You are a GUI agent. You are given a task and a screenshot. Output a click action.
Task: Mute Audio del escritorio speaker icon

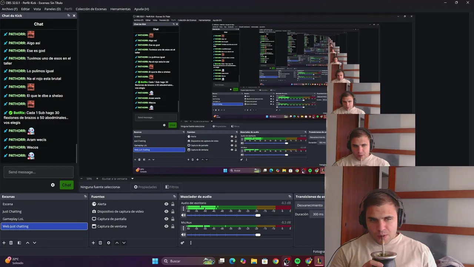pos(183,215)
